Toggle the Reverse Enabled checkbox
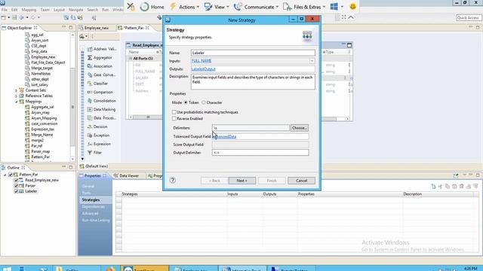The width and height of the screenshot is (483, 271). click(x=174, y=118)
